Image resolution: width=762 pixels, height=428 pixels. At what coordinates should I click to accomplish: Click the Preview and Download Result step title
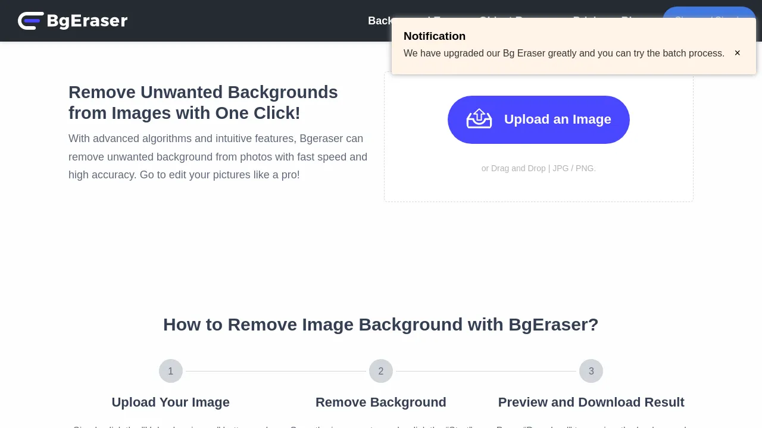tap(591, 402)
